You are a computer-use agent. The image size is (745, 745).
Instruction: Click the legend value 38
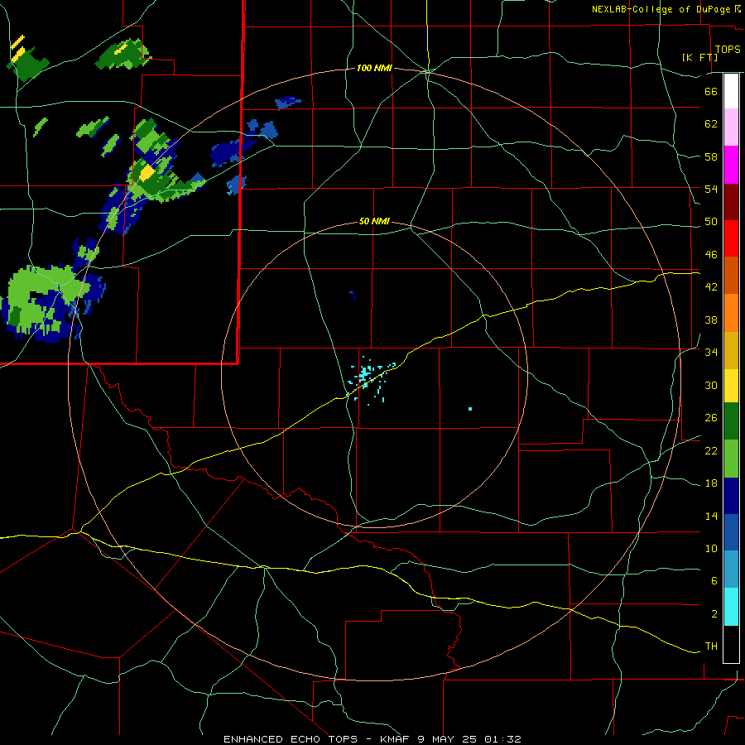[x=711, y=320]
